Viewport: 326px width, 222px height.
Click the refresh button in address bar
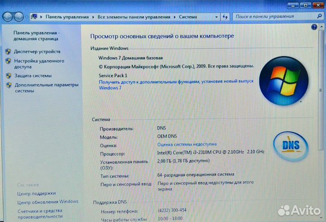225,17
